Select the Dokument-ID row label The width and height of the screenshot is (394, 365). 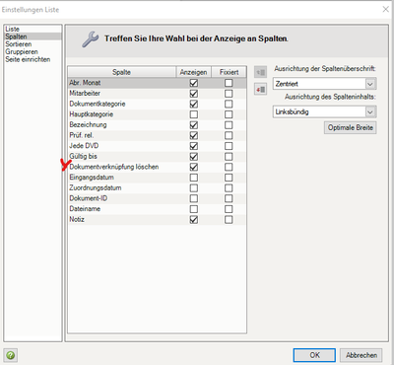coord(89,198)
